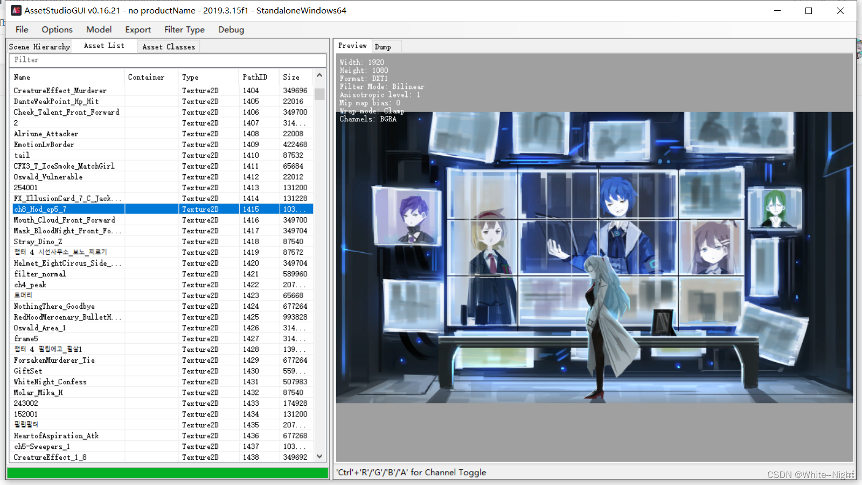The width and height of the screenshot is (862, 485).
Task: Click the channel toggle hint status text
Action: click(411, 472)
